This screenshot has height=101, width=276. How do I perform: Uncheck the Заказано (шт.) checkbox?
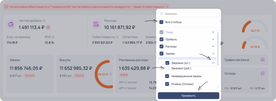point(167,63)
